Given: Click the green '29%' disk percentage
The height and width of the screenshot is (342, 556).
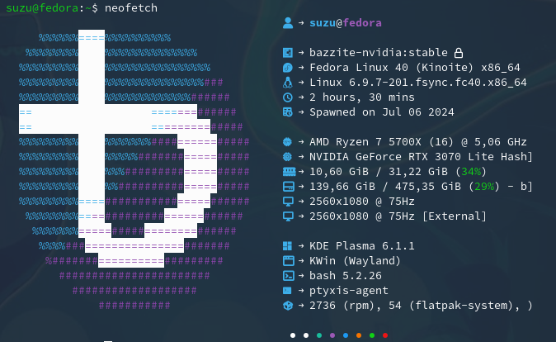Looking at the screenshot, I should point(484,187).
